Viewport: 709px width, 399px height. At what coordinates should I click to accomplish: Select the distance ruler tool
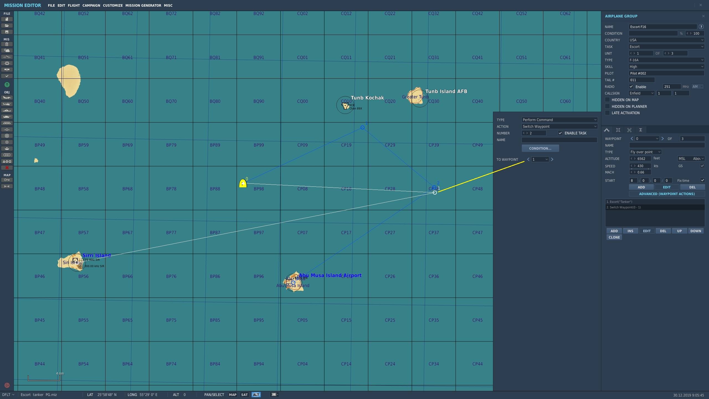point(7,186)
